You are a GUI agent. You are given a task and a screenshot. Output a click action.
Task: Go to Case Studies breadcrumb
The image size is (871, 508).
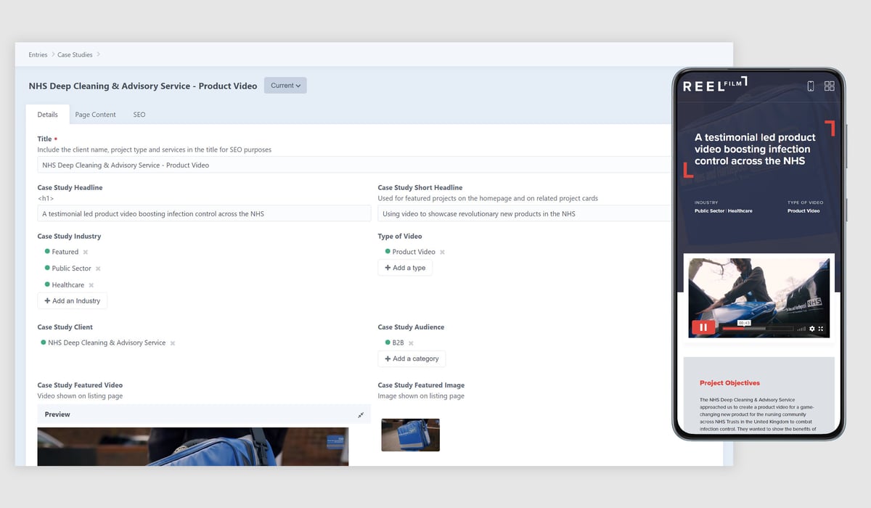[75, 54]
